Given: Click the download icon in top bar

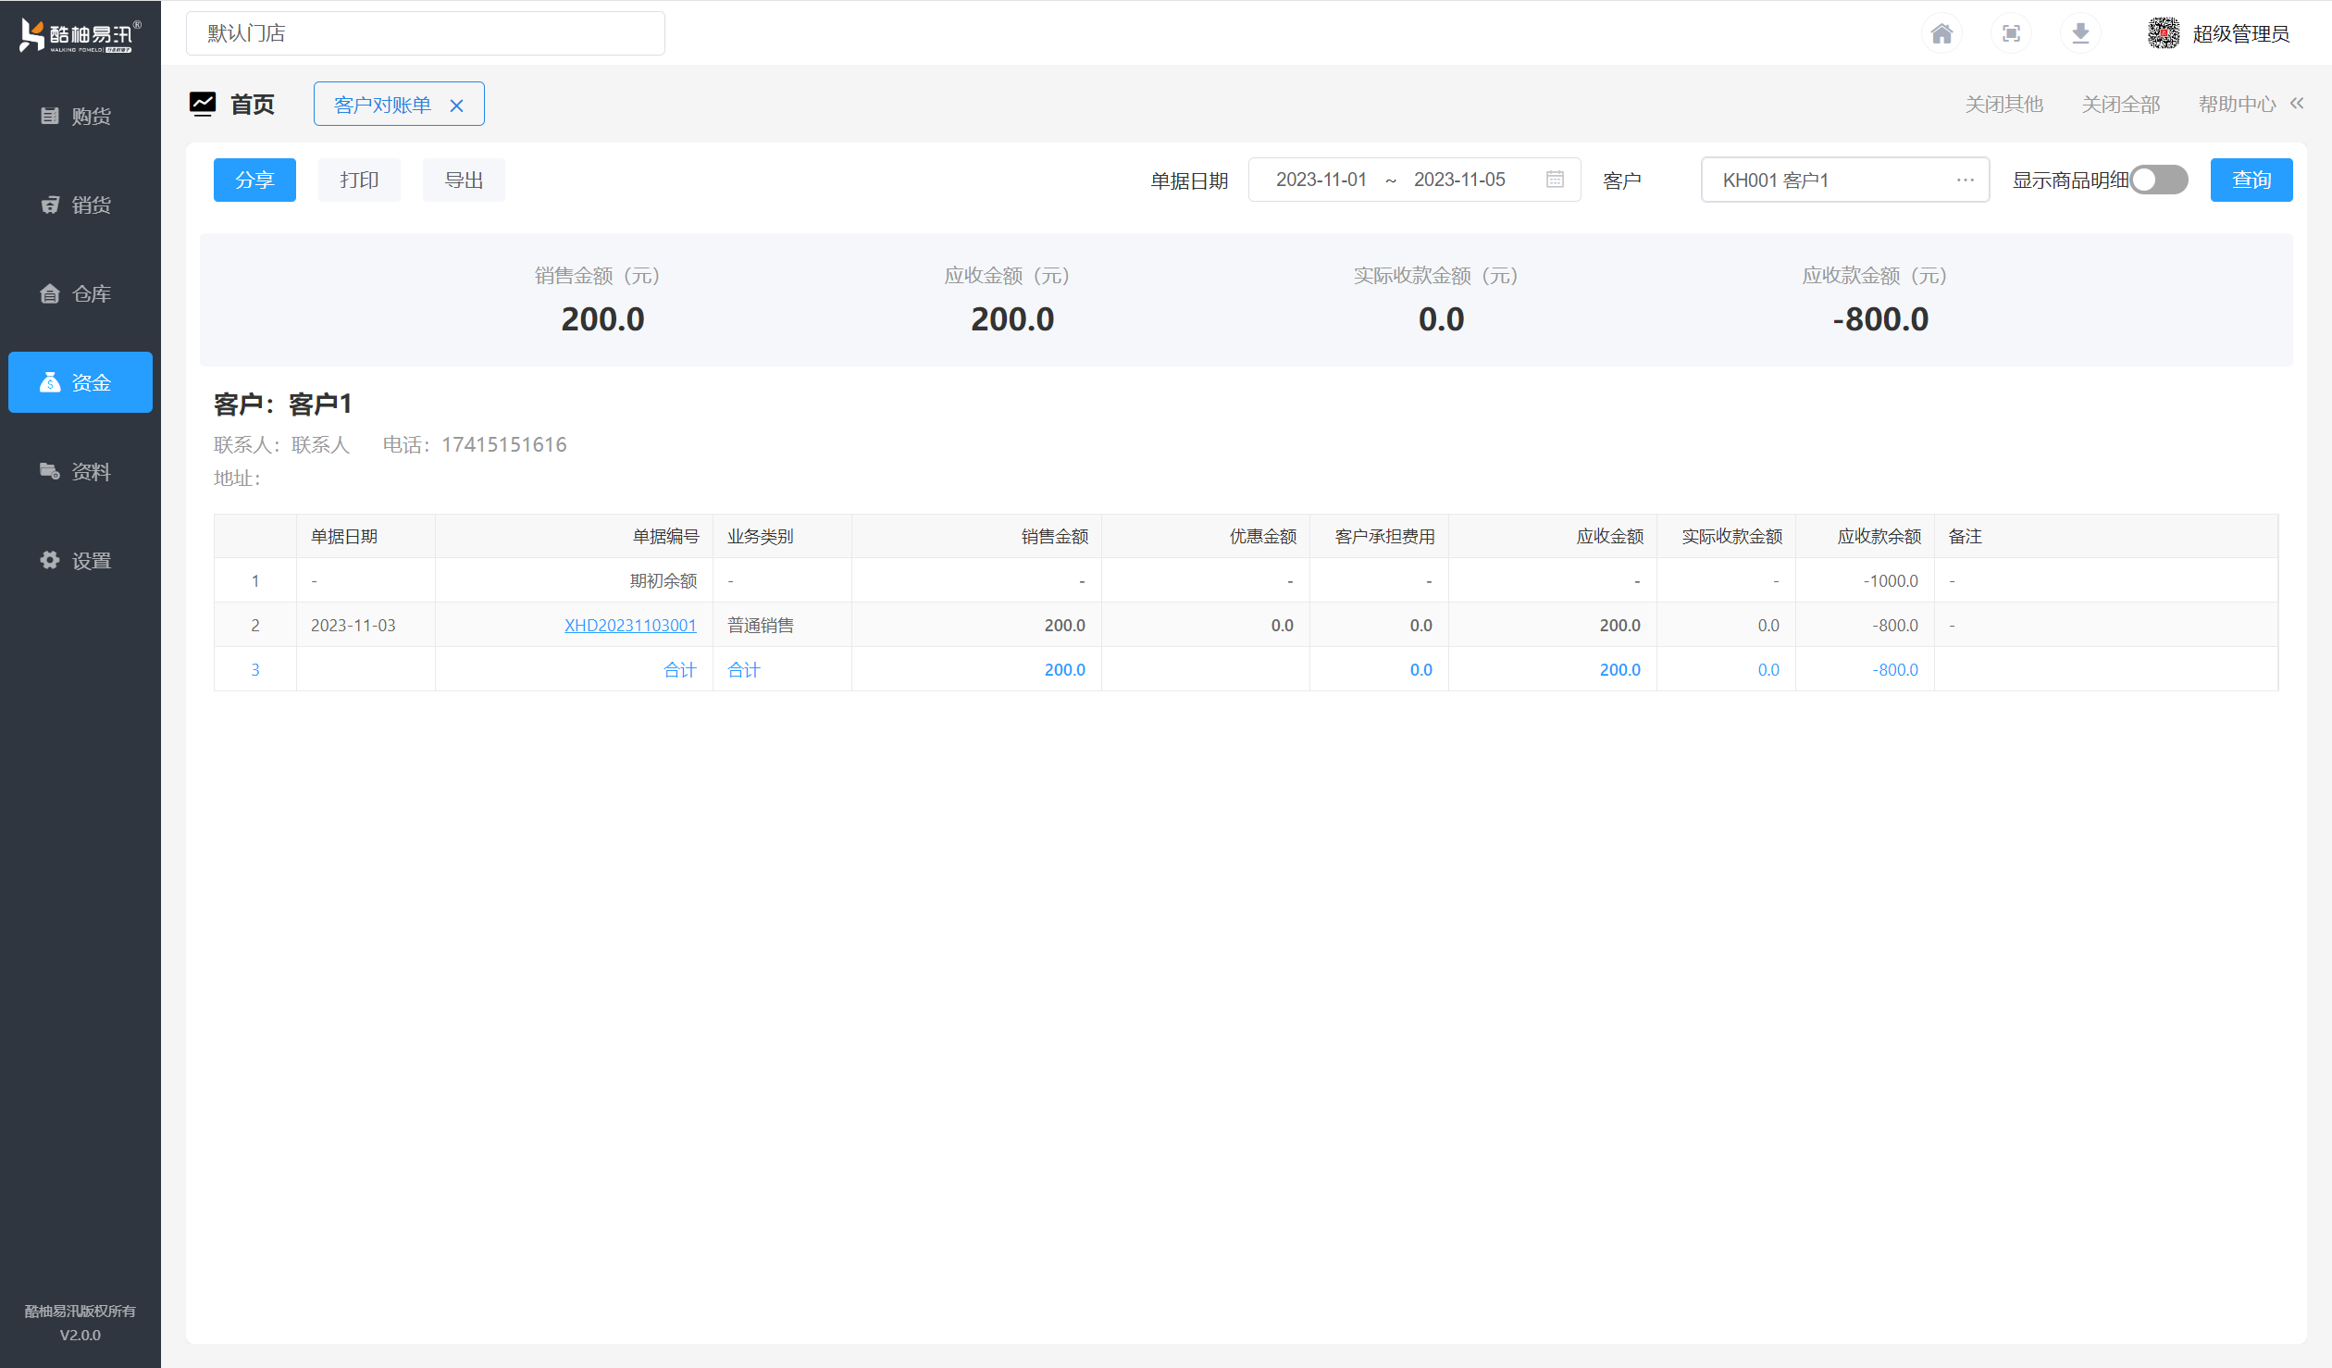Looking at the screenshot, I should click(x=2080, y=34).
